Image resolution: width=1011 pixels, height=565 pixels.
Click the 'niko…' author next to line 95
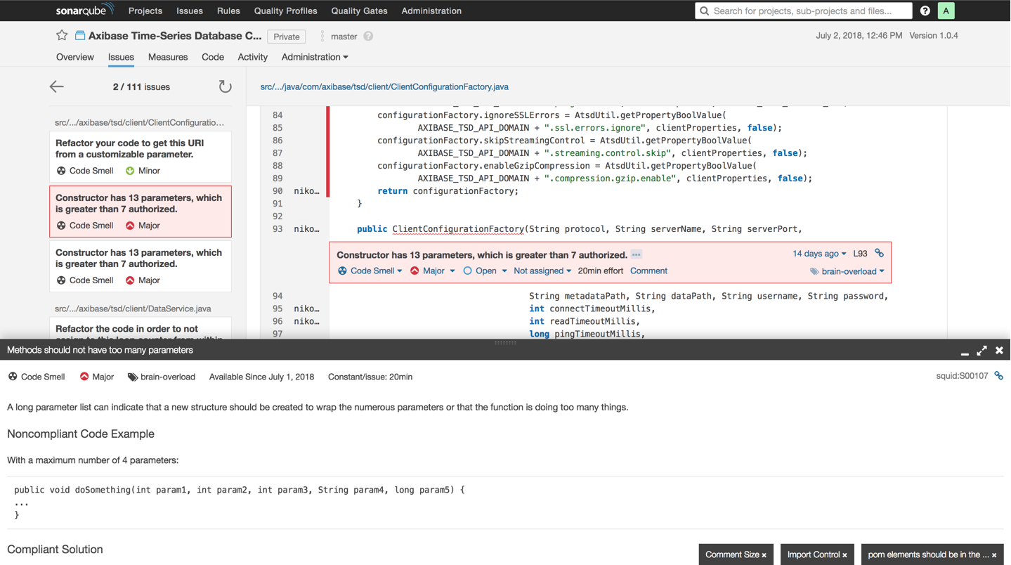[306, 309]
